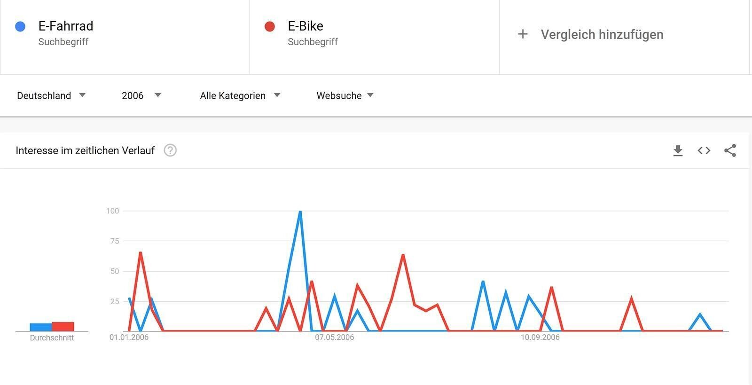Click the blue average bar under Durchschnitt
Viewport: 752px width, 385px height.
point(41,327)
